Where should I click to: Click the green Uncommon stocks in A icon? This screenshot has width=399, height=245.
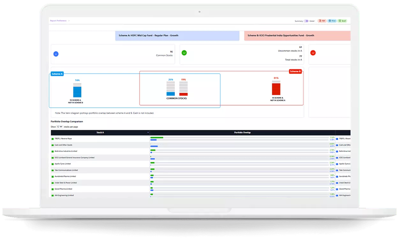[184, 53]
